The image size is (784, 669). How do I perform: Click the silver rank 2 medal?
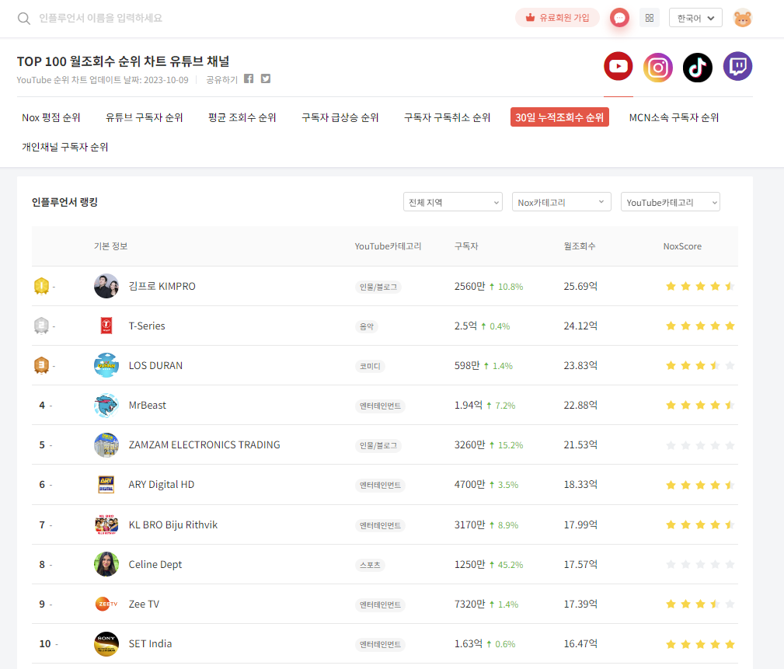click(x=41, y=326)
